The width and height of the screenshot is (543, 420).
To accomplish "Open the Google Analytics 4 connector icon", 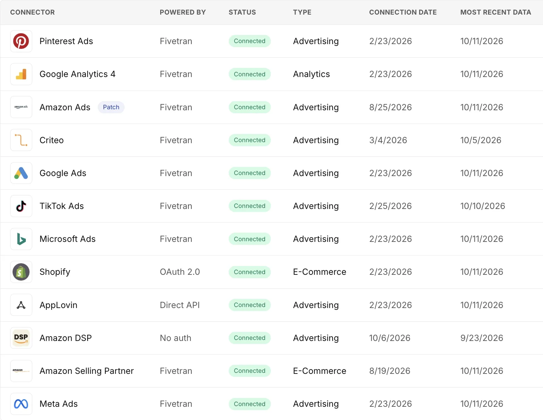I will [x=21, y=74].
